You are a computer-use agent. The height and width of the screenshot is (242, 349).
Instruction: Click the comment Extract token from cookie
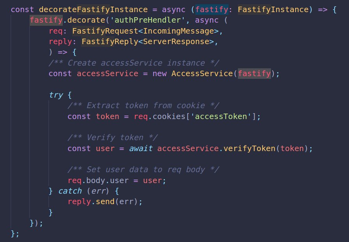(x=143, y=105)
